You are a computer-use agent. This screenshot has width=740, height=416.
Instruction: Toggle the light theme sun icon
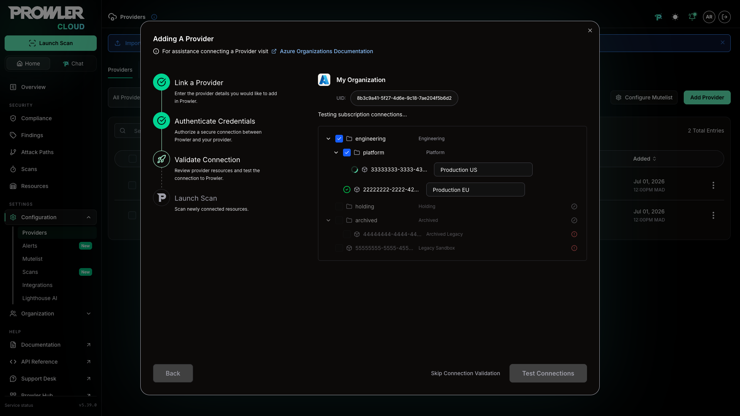[x=675, y=17]
